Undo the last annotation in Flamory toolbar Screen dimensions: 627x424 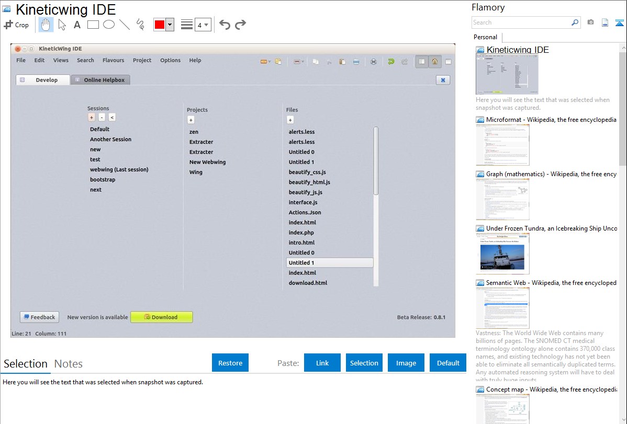(x=225, y=25)
